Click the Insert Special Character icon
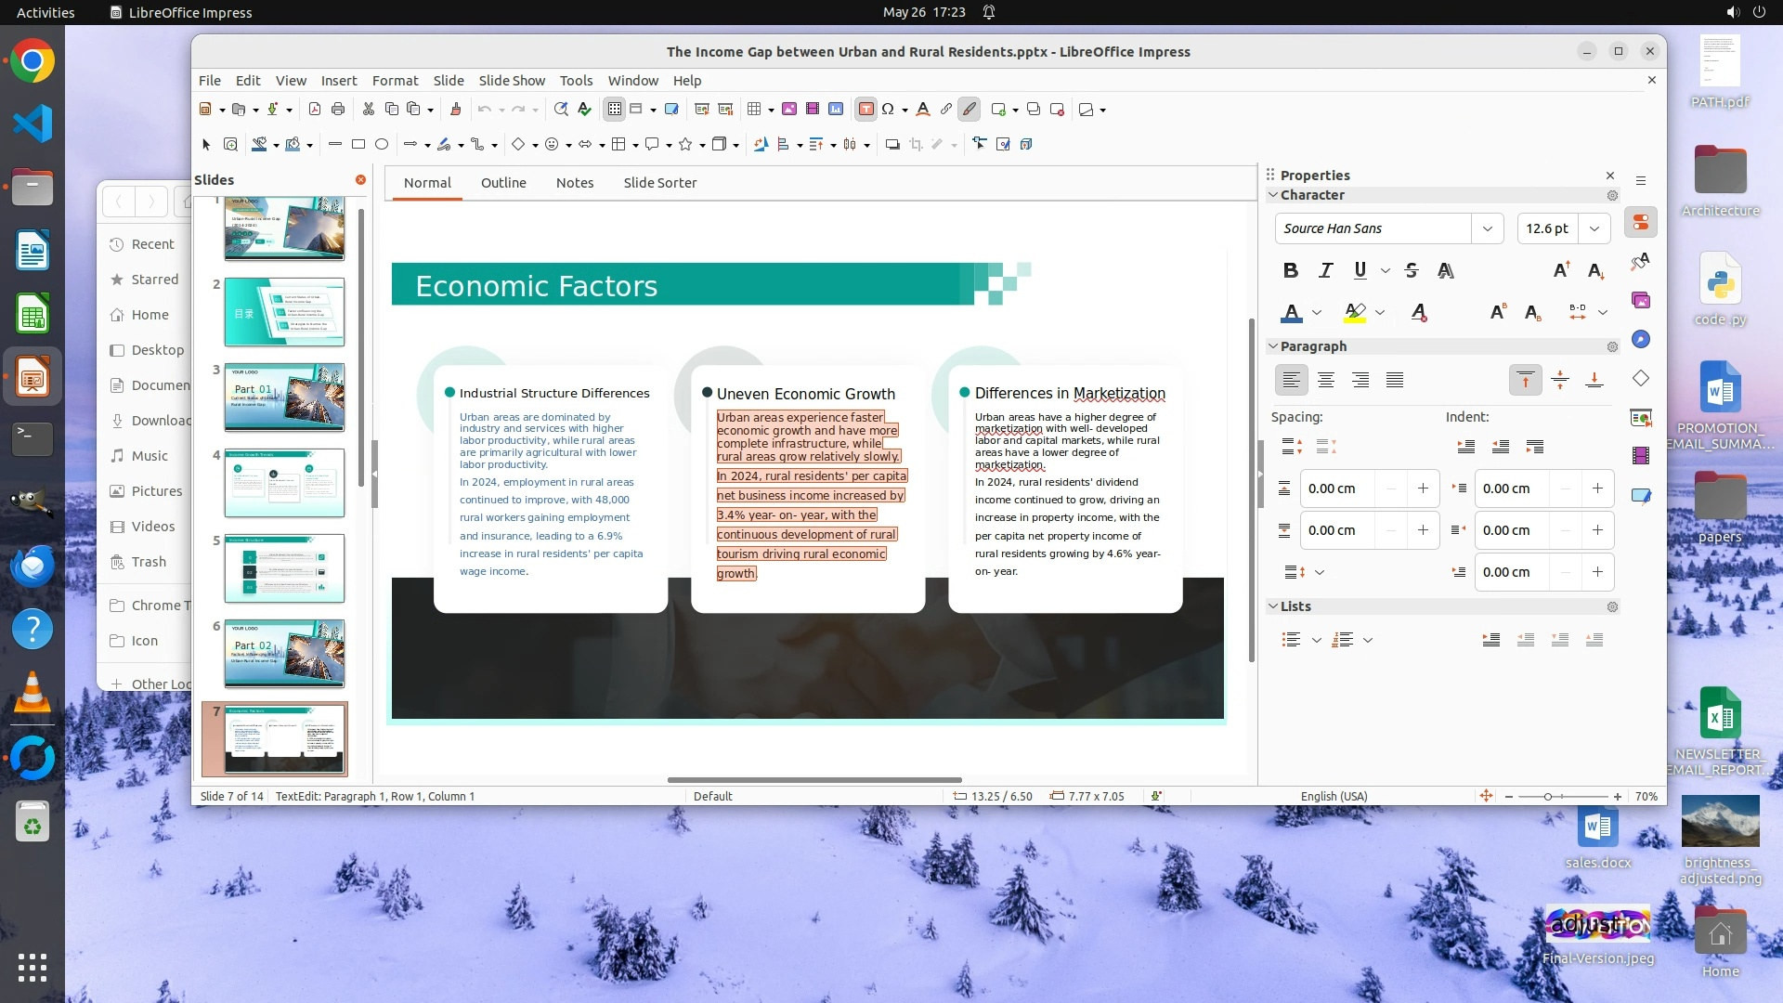 pos(888,110)
